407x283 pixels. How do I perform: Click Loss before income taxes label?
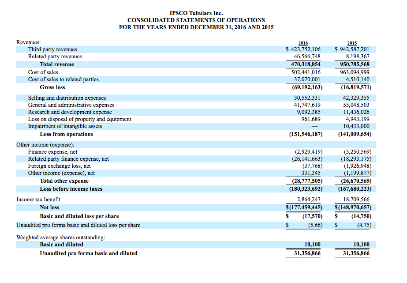pyautogui.click(x=71, y=189)
